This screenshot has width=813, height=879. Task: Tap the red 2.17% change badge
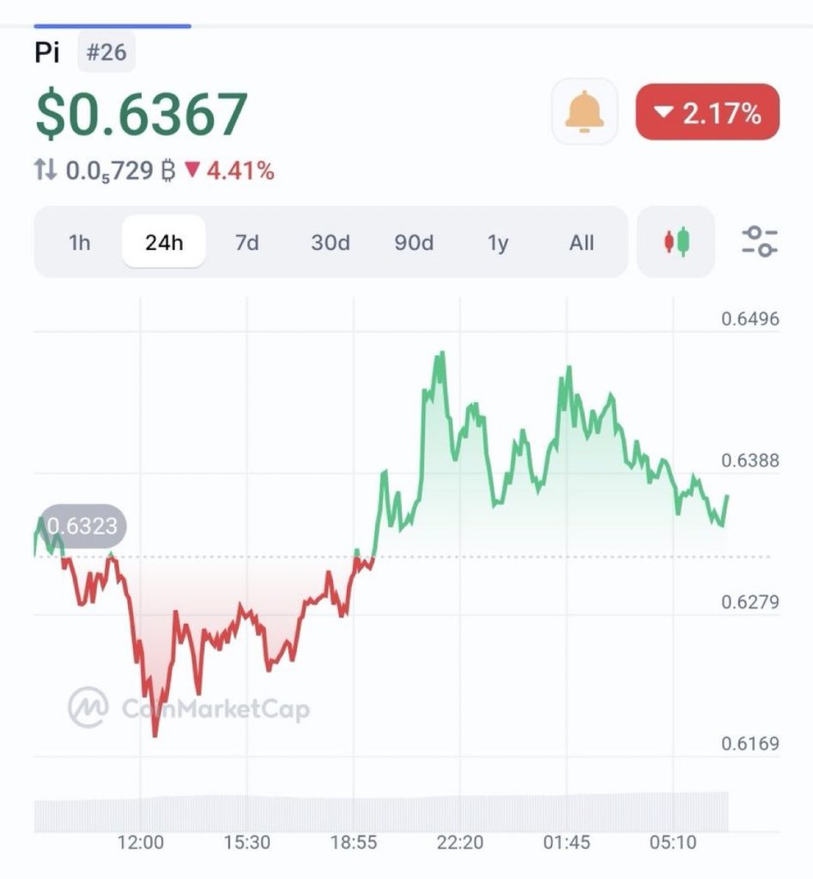click(707, 112)
